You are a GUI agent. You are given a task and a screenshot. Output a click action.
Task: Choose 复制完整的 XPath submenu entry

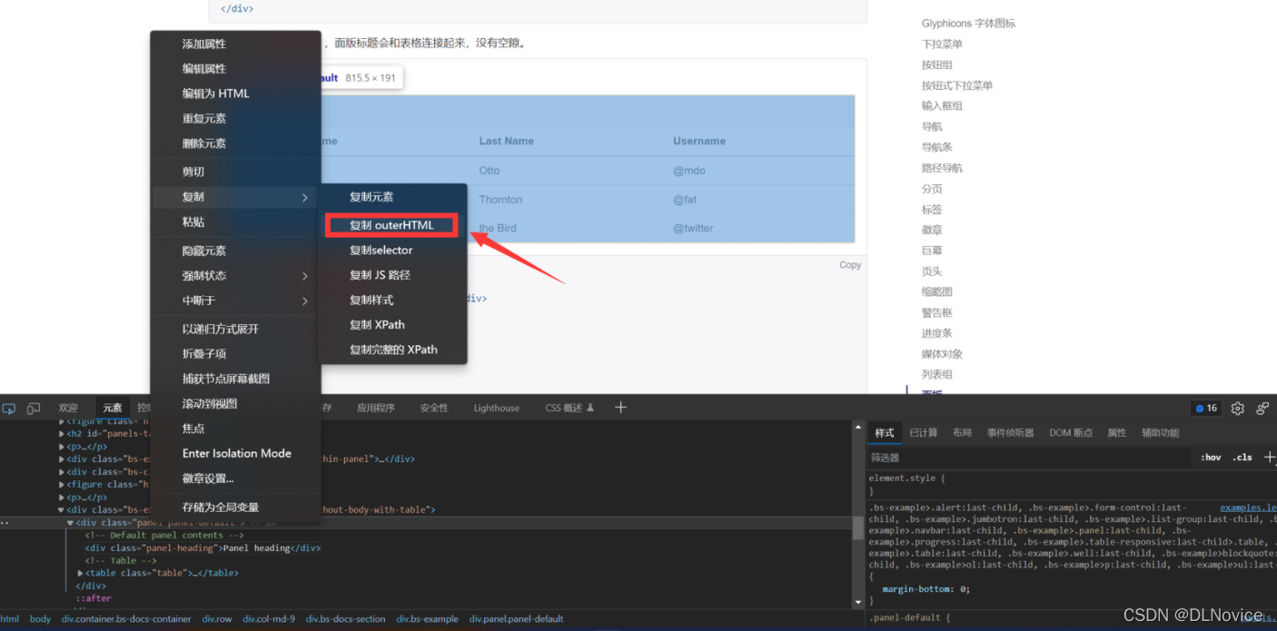(393, 350)
